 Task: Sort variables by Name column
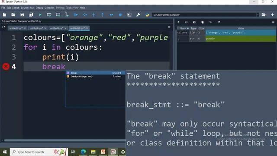click(183, 28)
